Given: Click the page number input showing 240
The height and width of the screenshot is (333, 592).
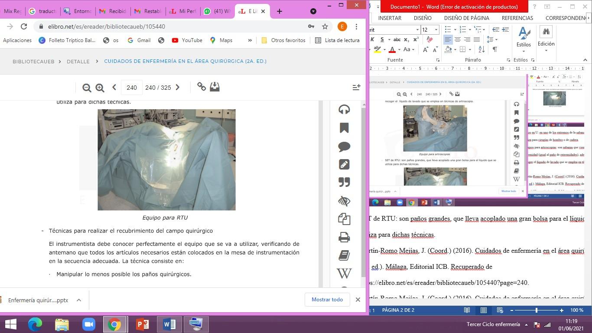Looking at the screenshot, I should pos(132,88).
